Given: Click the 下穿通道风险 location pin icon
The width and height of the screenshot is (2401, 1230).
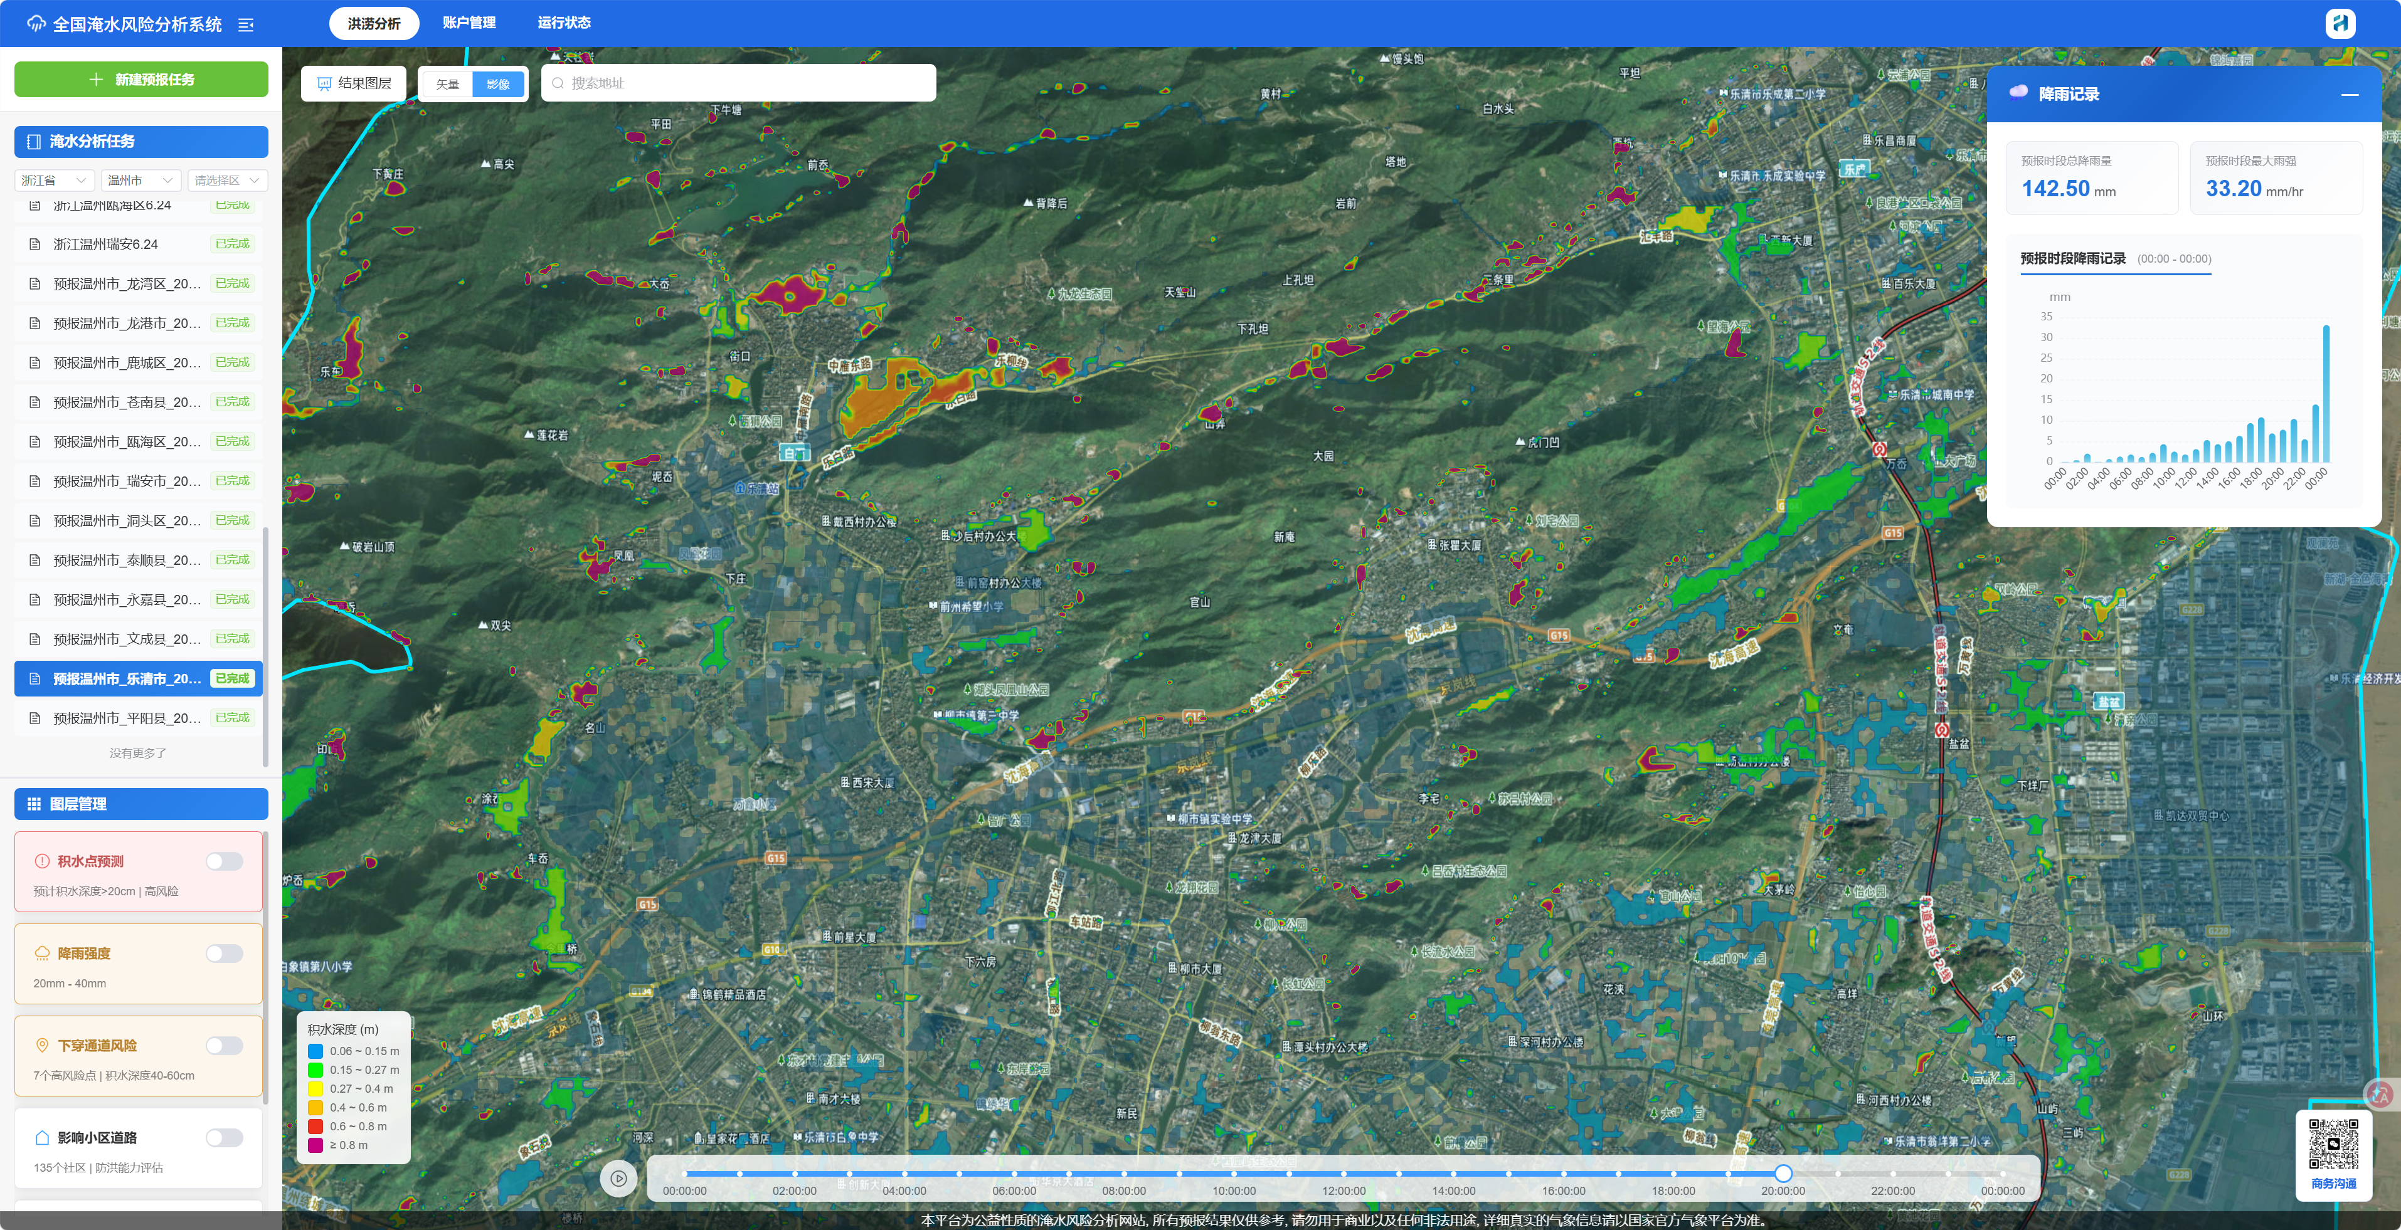Looking at the screenshot, I should [x=42, y=1046].
